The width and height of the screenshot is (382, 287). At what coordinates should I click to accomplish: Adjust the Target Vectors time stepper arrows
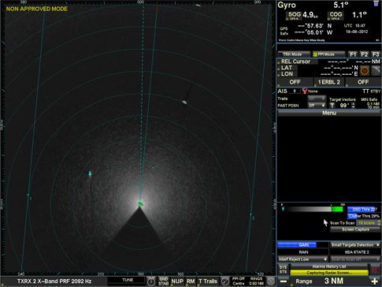click(x=353, y=106)
